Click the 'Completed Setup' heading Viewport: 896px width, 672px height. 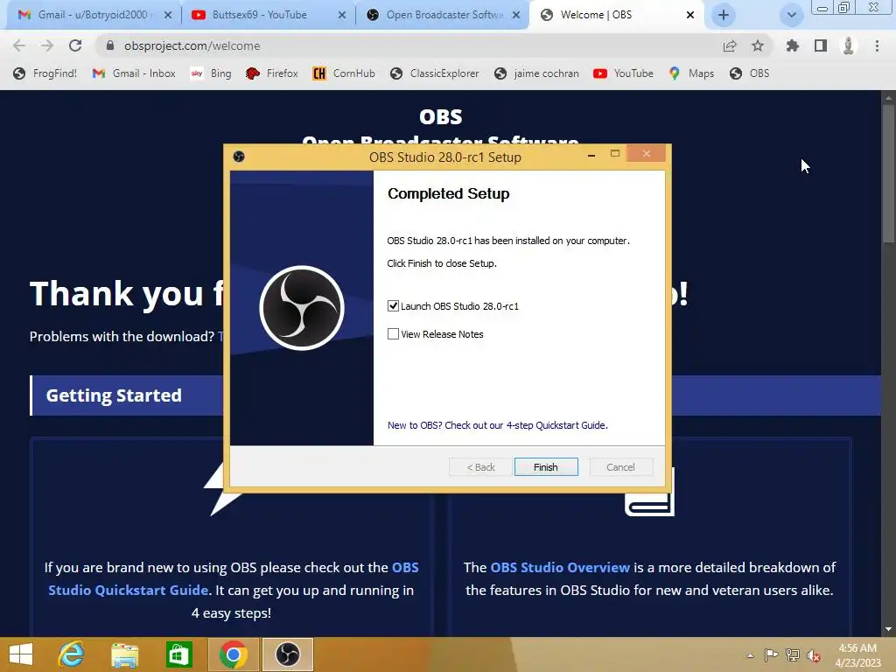point(449,193)
